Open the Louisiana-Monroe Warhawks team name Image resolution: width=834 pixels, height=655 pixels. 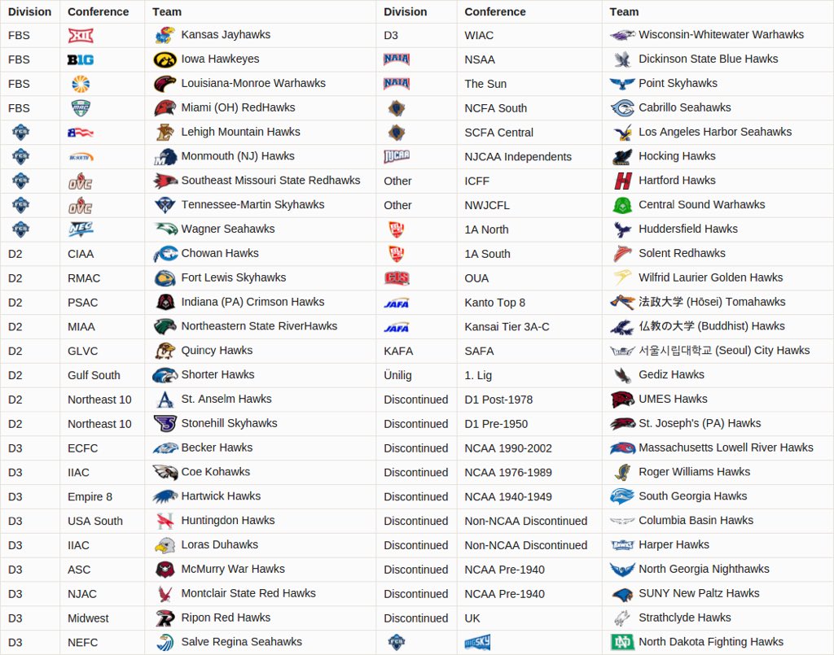point(253,84)
